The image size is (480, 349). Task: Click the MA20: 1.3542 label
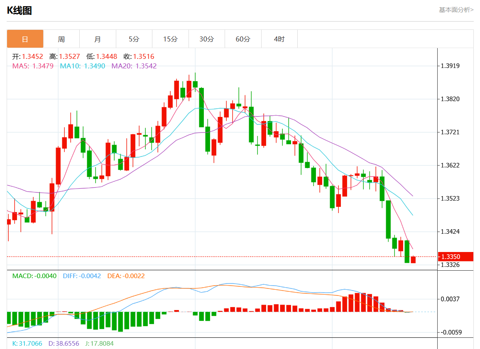[134, 66]
